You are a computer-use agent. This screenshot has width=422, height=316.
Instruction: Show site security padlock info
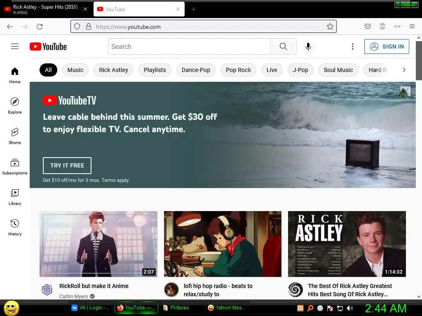[88, 26]
